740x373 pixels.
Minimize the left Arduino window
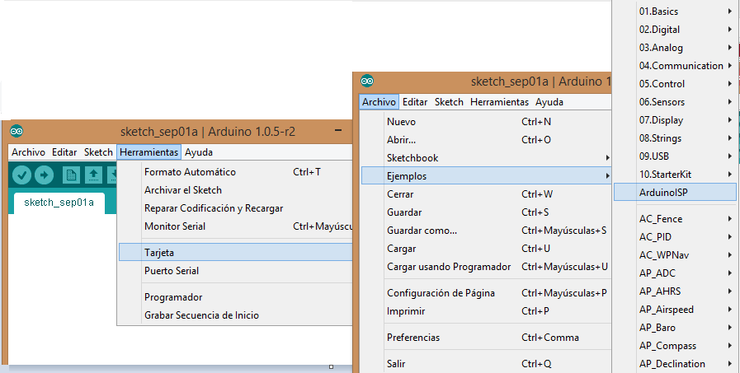(x=338, y=130)
